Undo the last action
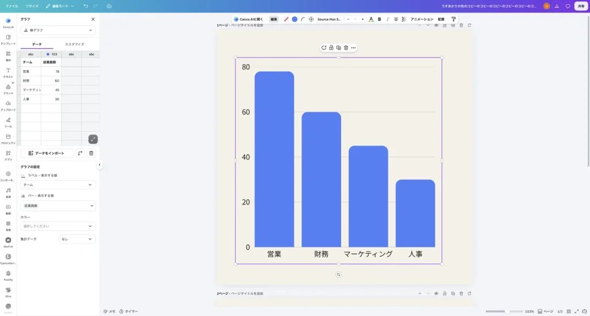The width and height of the screenshot is (590, 316). pyautogui.click(x=86, y=6)
